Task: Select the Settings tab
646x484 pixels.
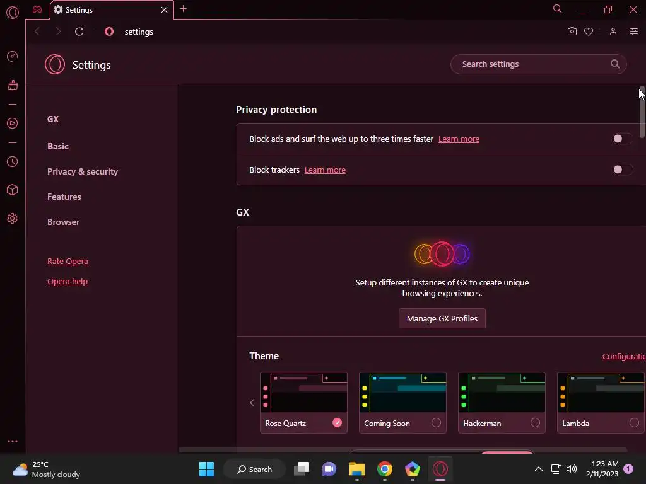Action: 112,10
